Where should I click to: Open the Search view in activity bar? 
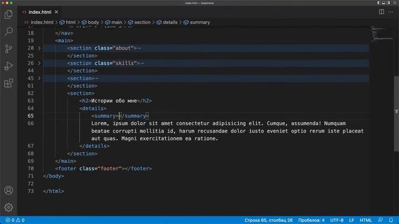point(8,32)
